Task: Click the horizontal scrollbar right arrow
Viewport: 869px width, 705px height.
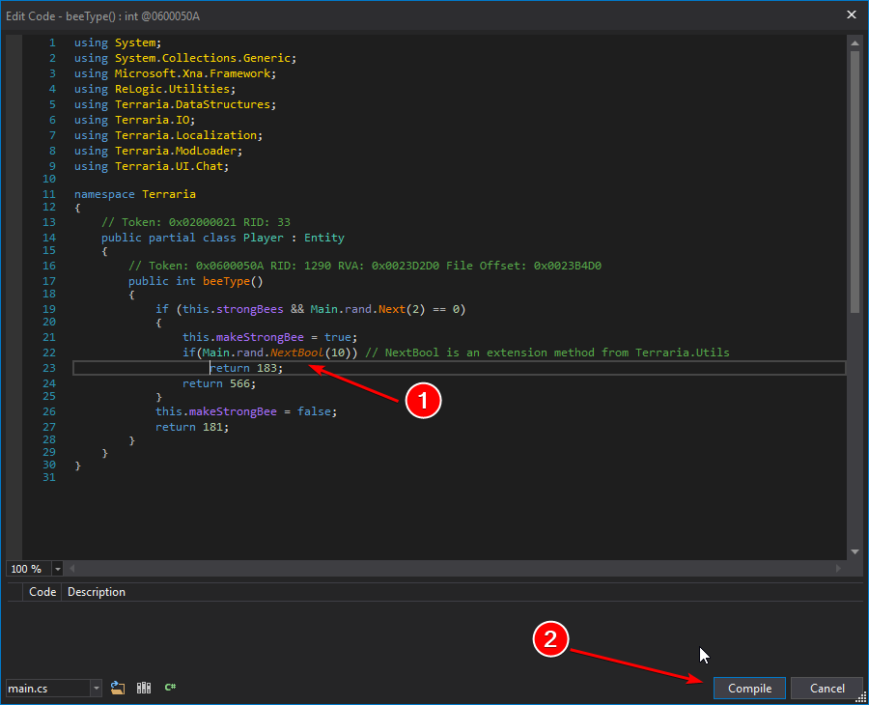Action: point(840,569)
